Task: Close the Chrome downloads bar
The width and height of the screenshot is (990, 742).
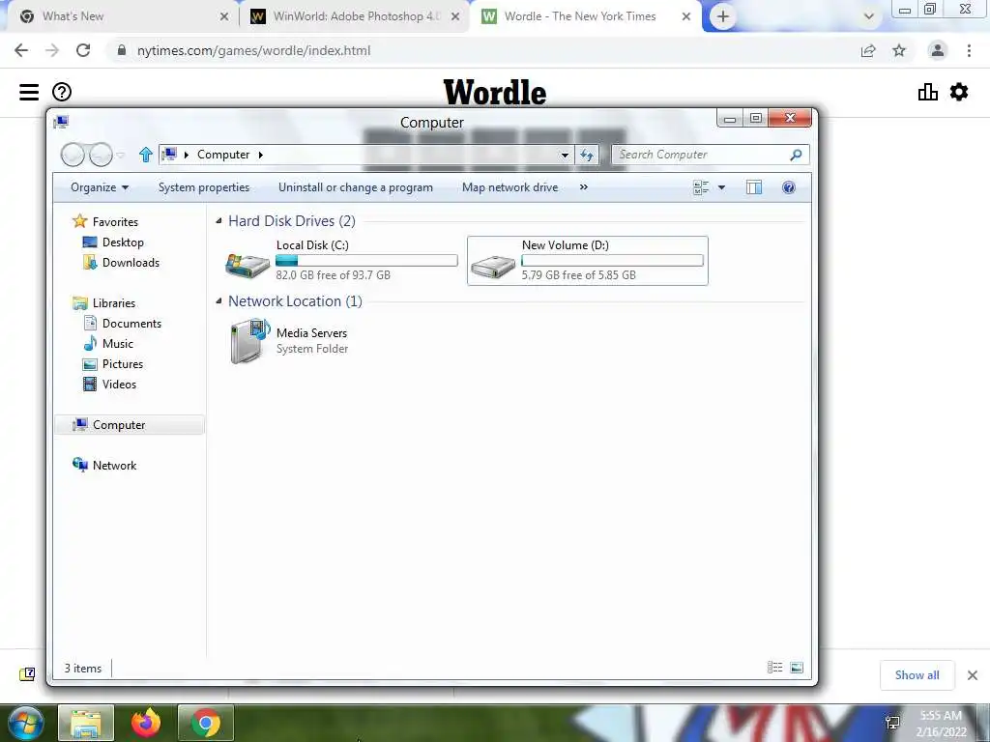Action: point(973,675)
